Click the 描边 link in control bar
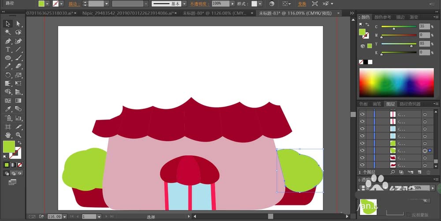441x221 pixels. click(74, 4)
